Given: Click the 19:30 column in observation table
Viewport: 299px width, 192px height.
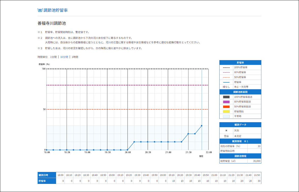Looking at the screenshot, I should (x=137, y=175).
